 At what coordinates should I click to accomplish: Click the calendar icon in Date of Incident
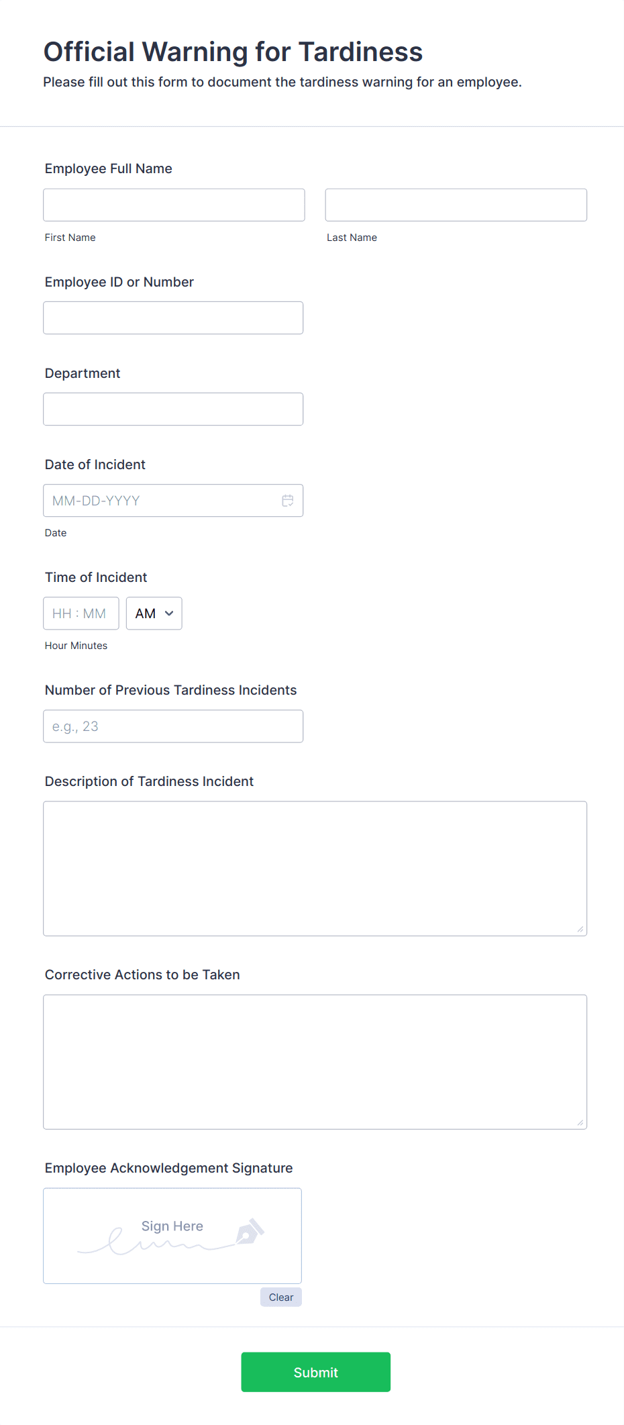[x=288, y=500]
